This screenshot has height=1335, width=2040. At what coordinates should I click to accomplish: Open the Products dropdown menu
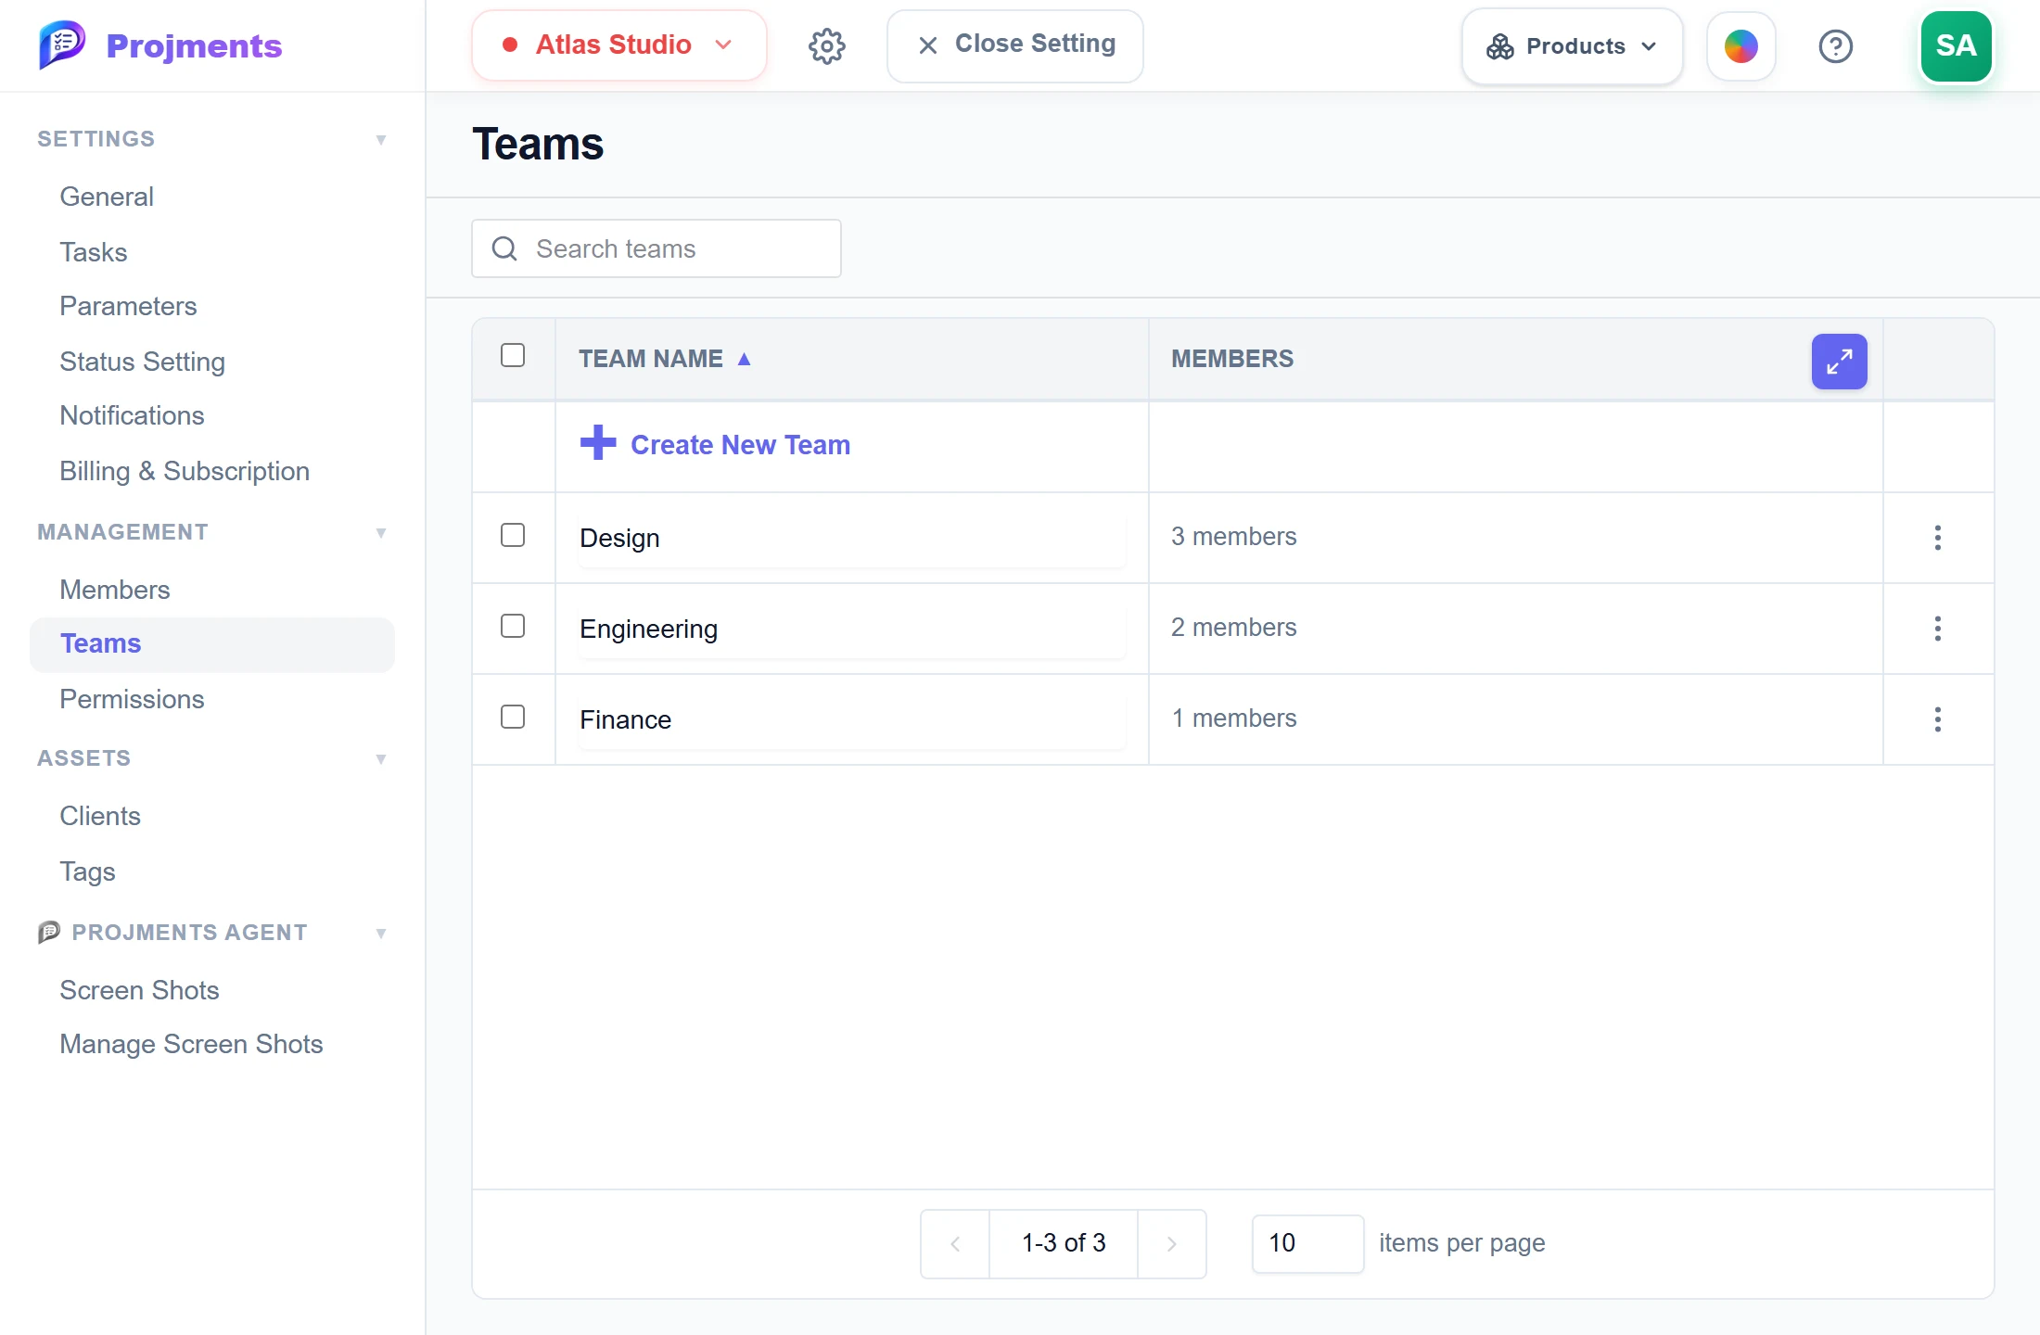click(1572, 46)
